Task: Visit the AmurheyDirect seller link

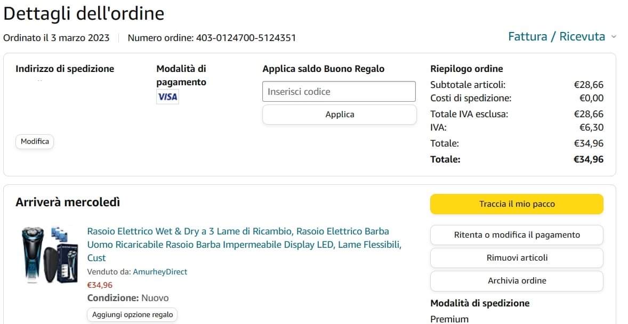Action: pos(160,272)
